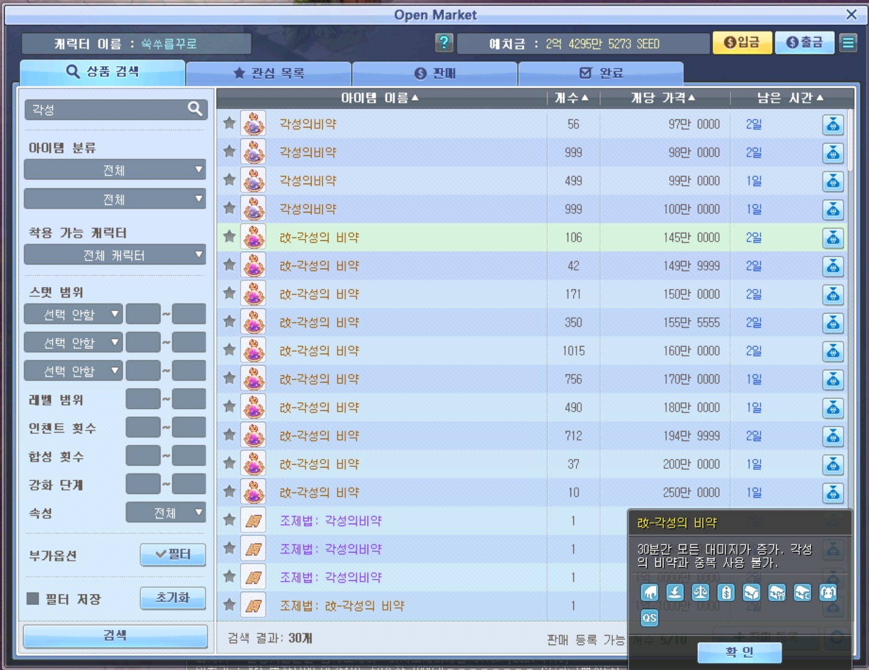
Task: Open the hamburger menu beside 출금
Action: point(848,43)
